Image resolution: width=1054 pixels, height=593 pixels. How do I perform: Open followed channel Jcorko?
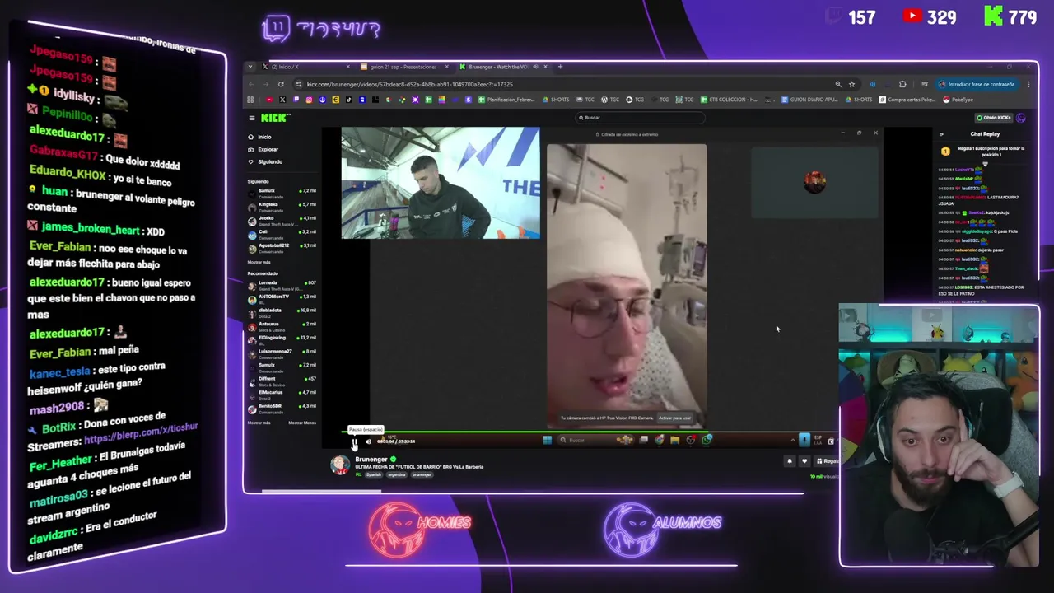tap(282, 221)
